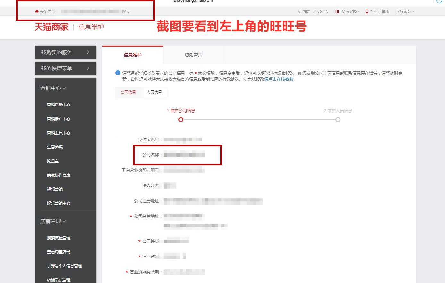Click the 公司注册地址 label
Viewport: 445px width, 283px height.
click(147, 201)
